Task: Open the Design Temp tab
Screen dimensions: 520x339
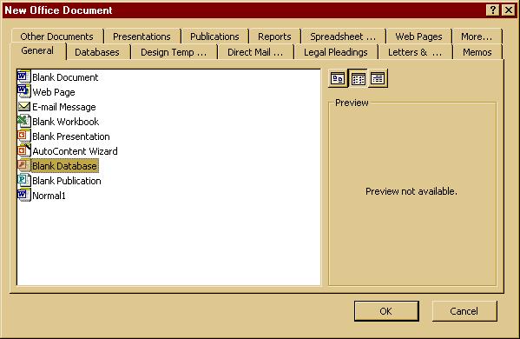Action: pos(174,52)
